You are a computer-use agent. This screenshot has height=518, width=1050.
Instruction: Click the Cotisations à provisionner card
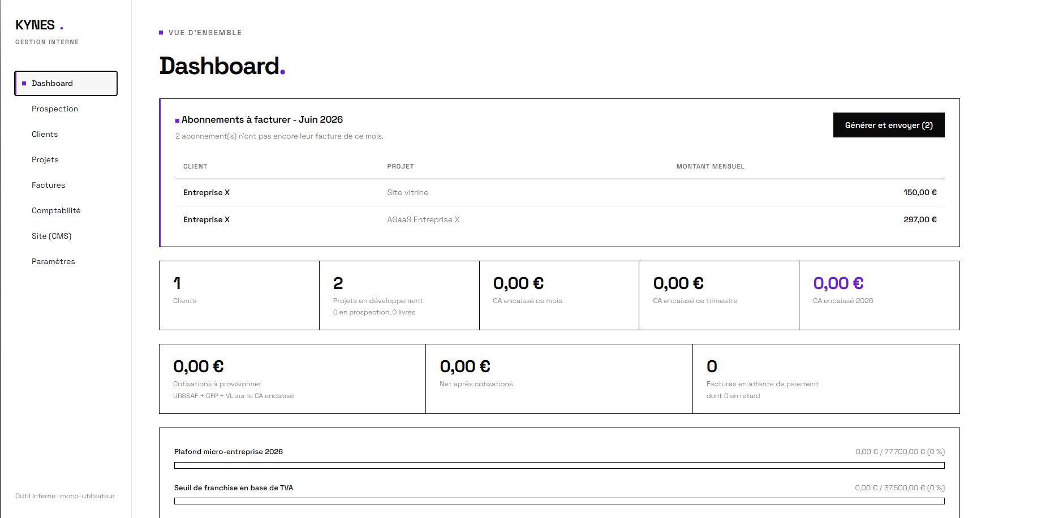pos(292,379)
